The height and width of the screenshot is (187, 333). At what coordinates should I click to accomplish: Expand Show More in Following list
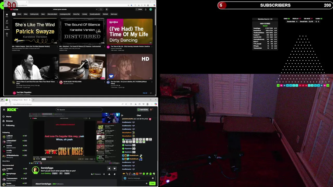coord(6,161)
